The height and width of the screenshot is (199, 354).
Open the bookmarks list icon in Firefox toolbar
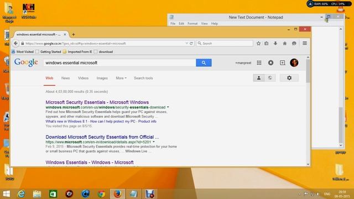click(x=267, y=43)
